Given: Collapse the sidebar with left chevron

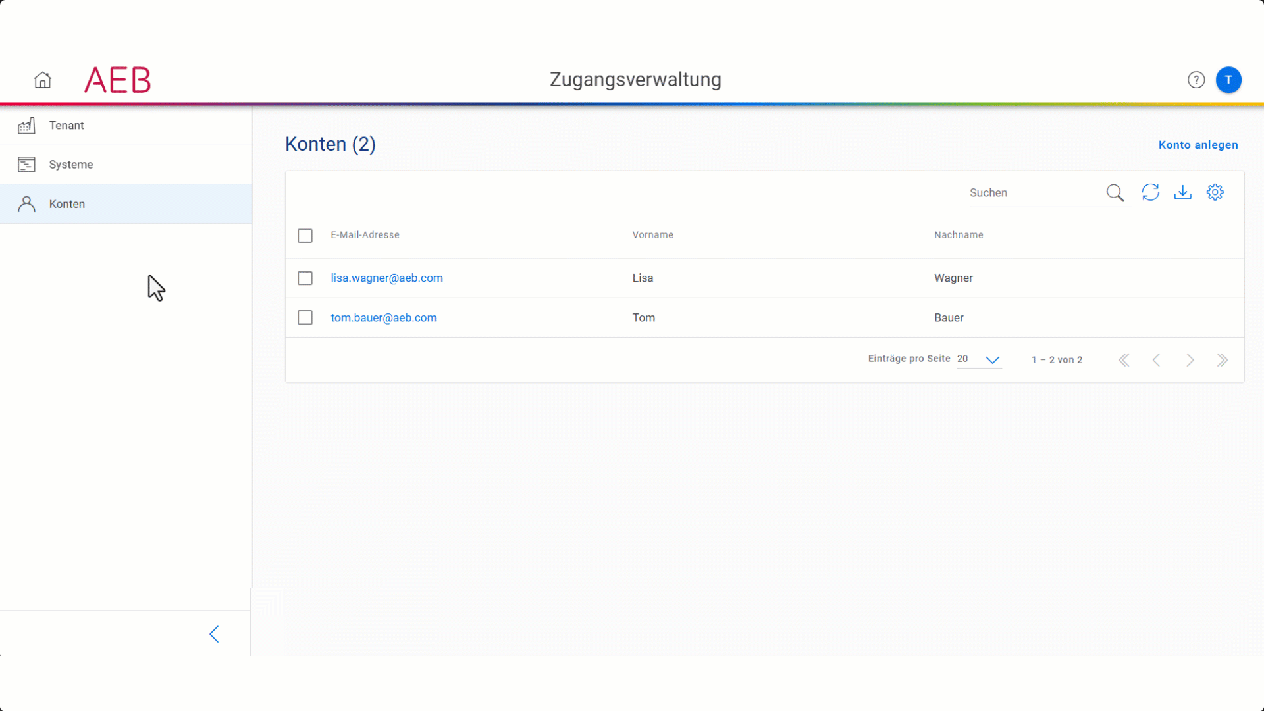Looking at the screenshot, I should click(x=214, y=634).
